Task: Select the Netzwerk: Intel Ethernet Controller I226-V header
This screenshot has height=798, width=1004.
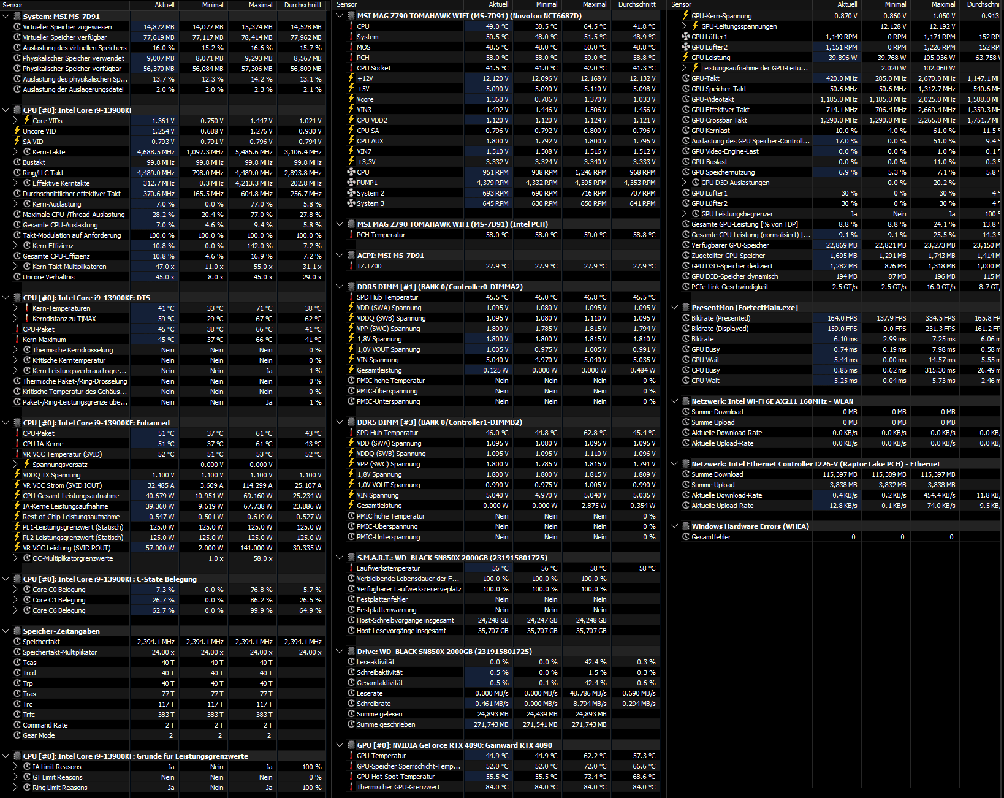Action: tap(815, 464)
